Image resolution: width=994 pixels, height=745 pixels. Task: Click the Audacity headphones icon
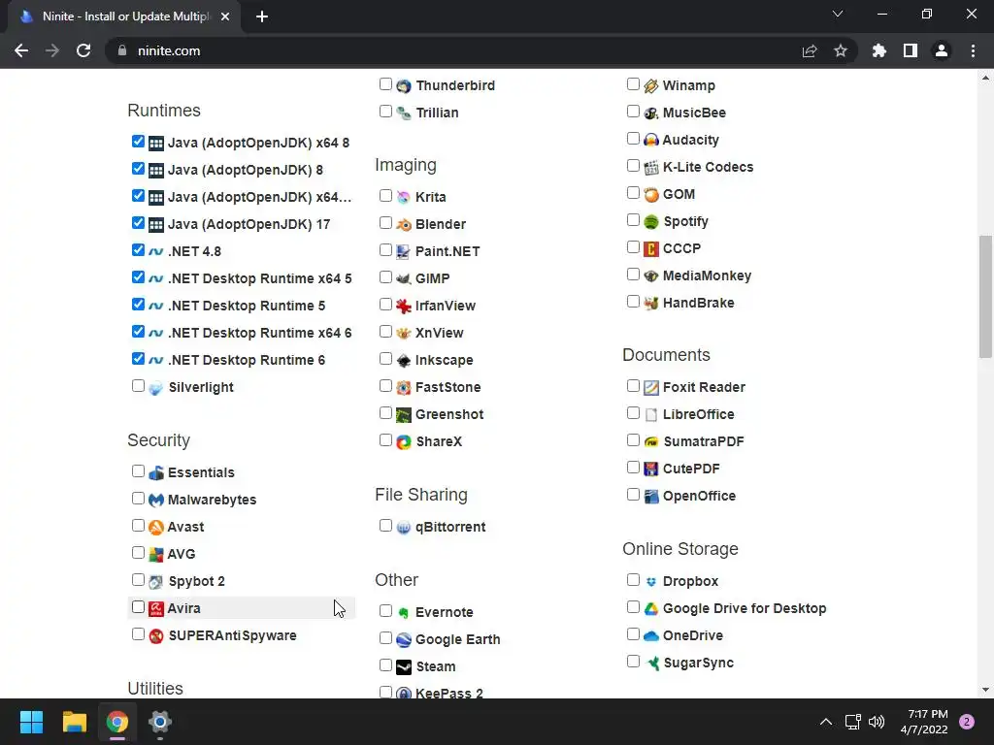[x=651, y=140]
